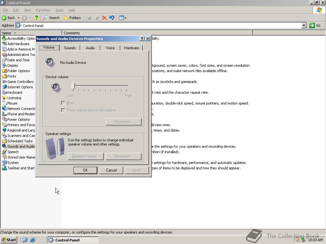Viewport: 326px width, 244px height.
Task: Sort by the Name column header
Action: (x=31, y=33)
